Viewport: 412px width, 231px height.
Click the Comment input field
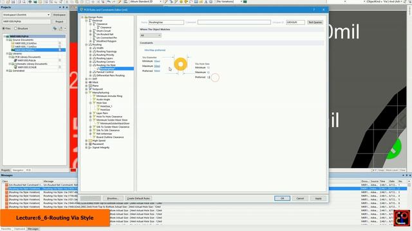coord(234,22)
